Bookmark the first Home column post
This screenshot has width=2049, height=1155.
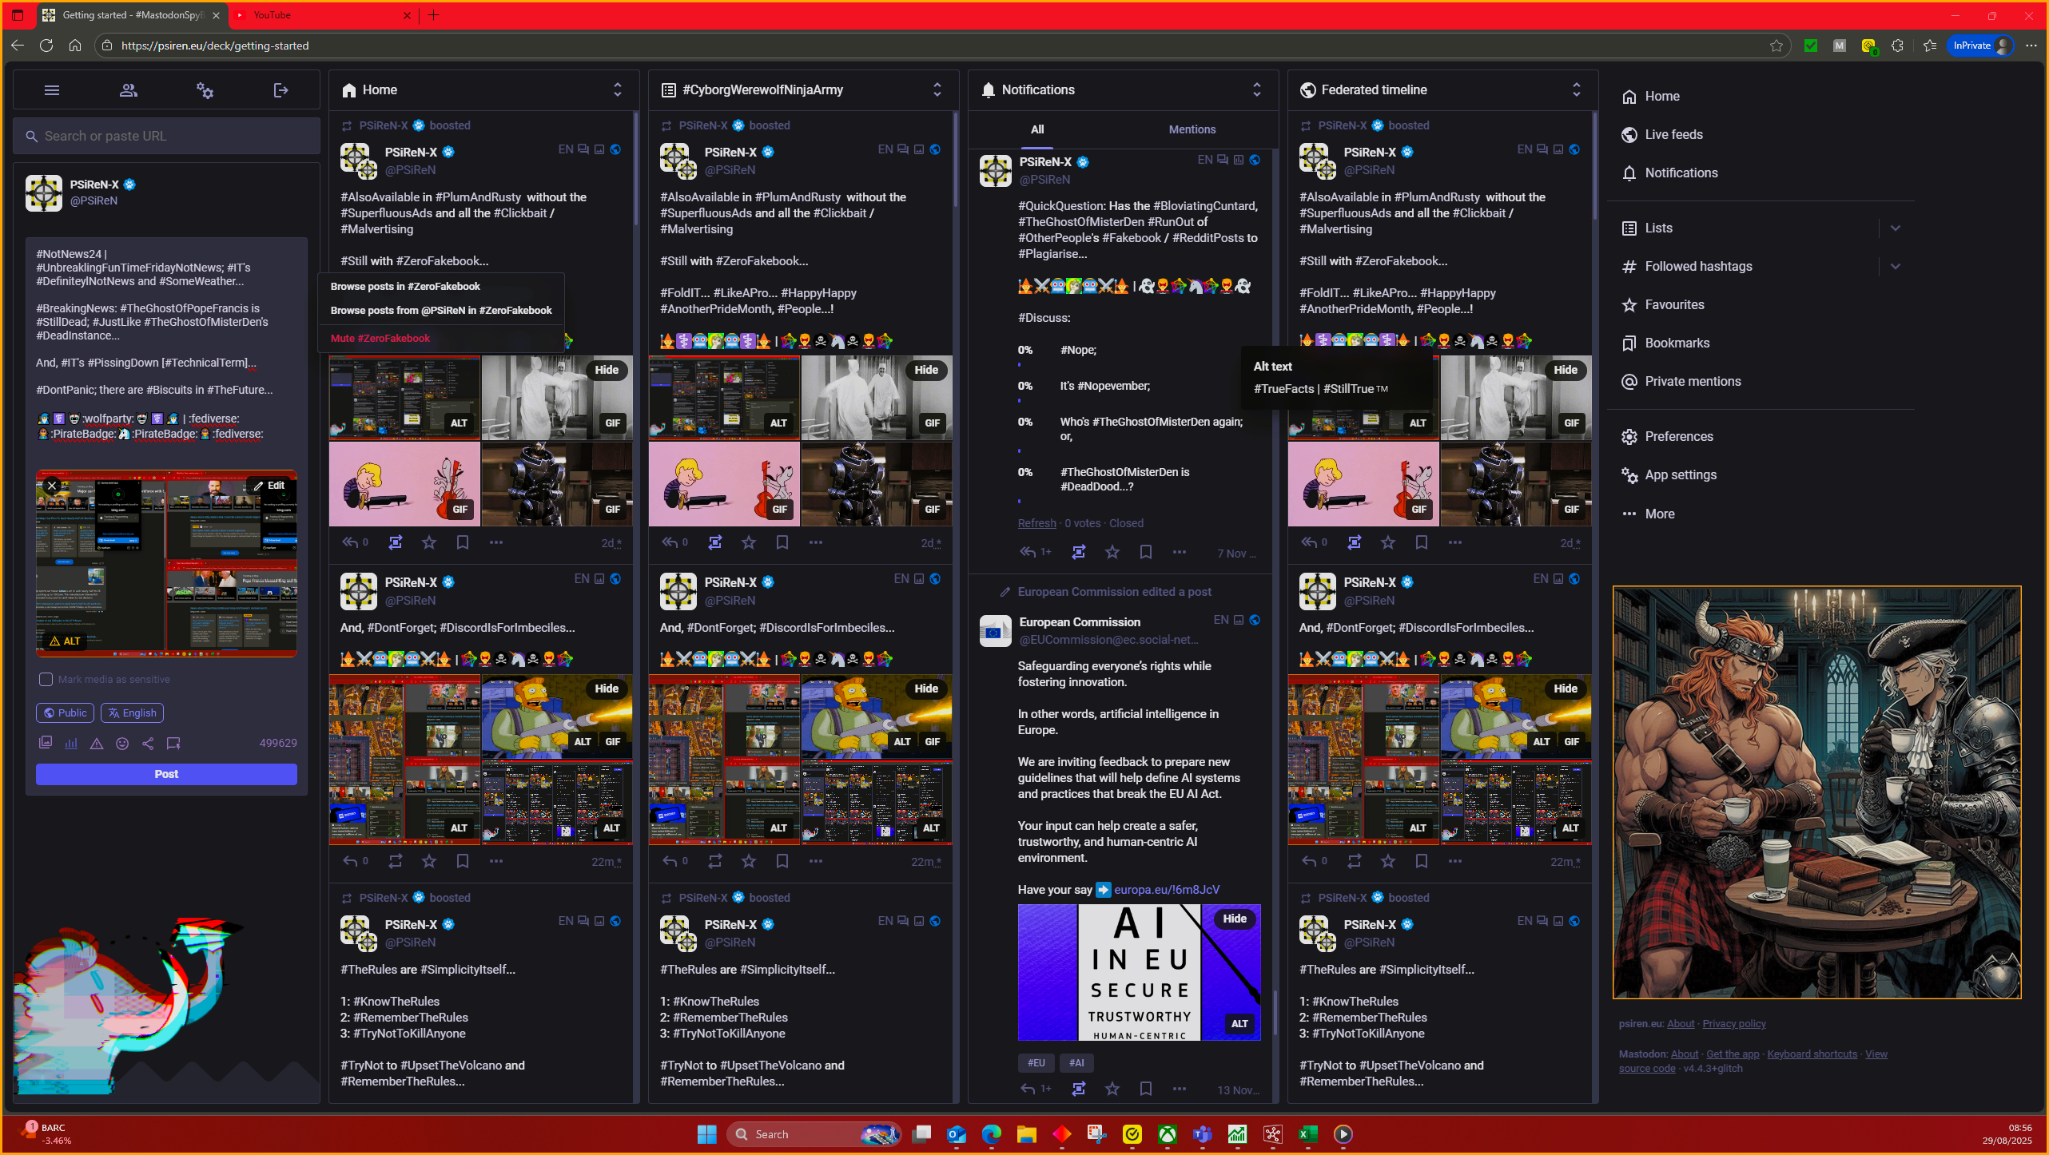point(462,543)
